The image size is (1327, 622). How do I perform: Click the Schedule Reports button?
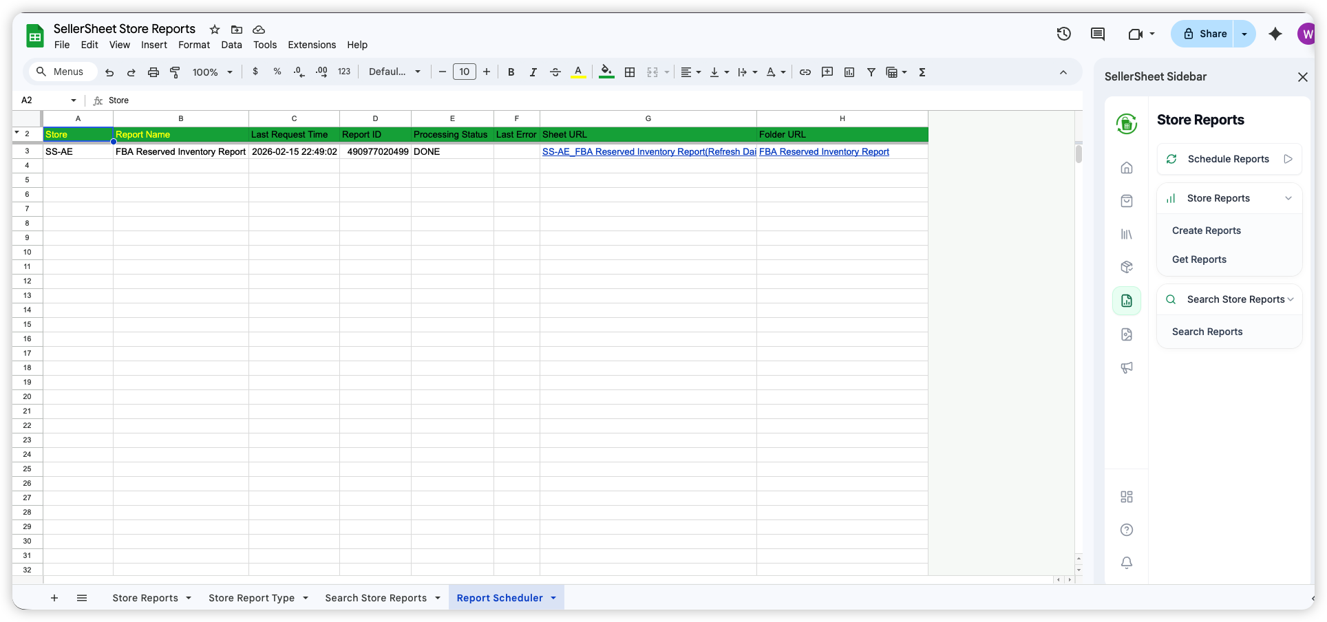coord(1229,159)
